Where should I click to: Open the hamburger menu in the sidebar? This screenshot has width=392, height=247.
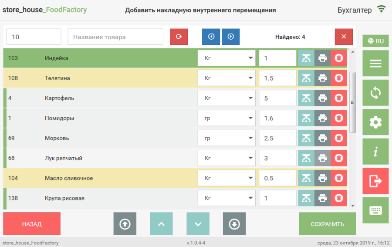pyautogui.click(x=375, y=64)
